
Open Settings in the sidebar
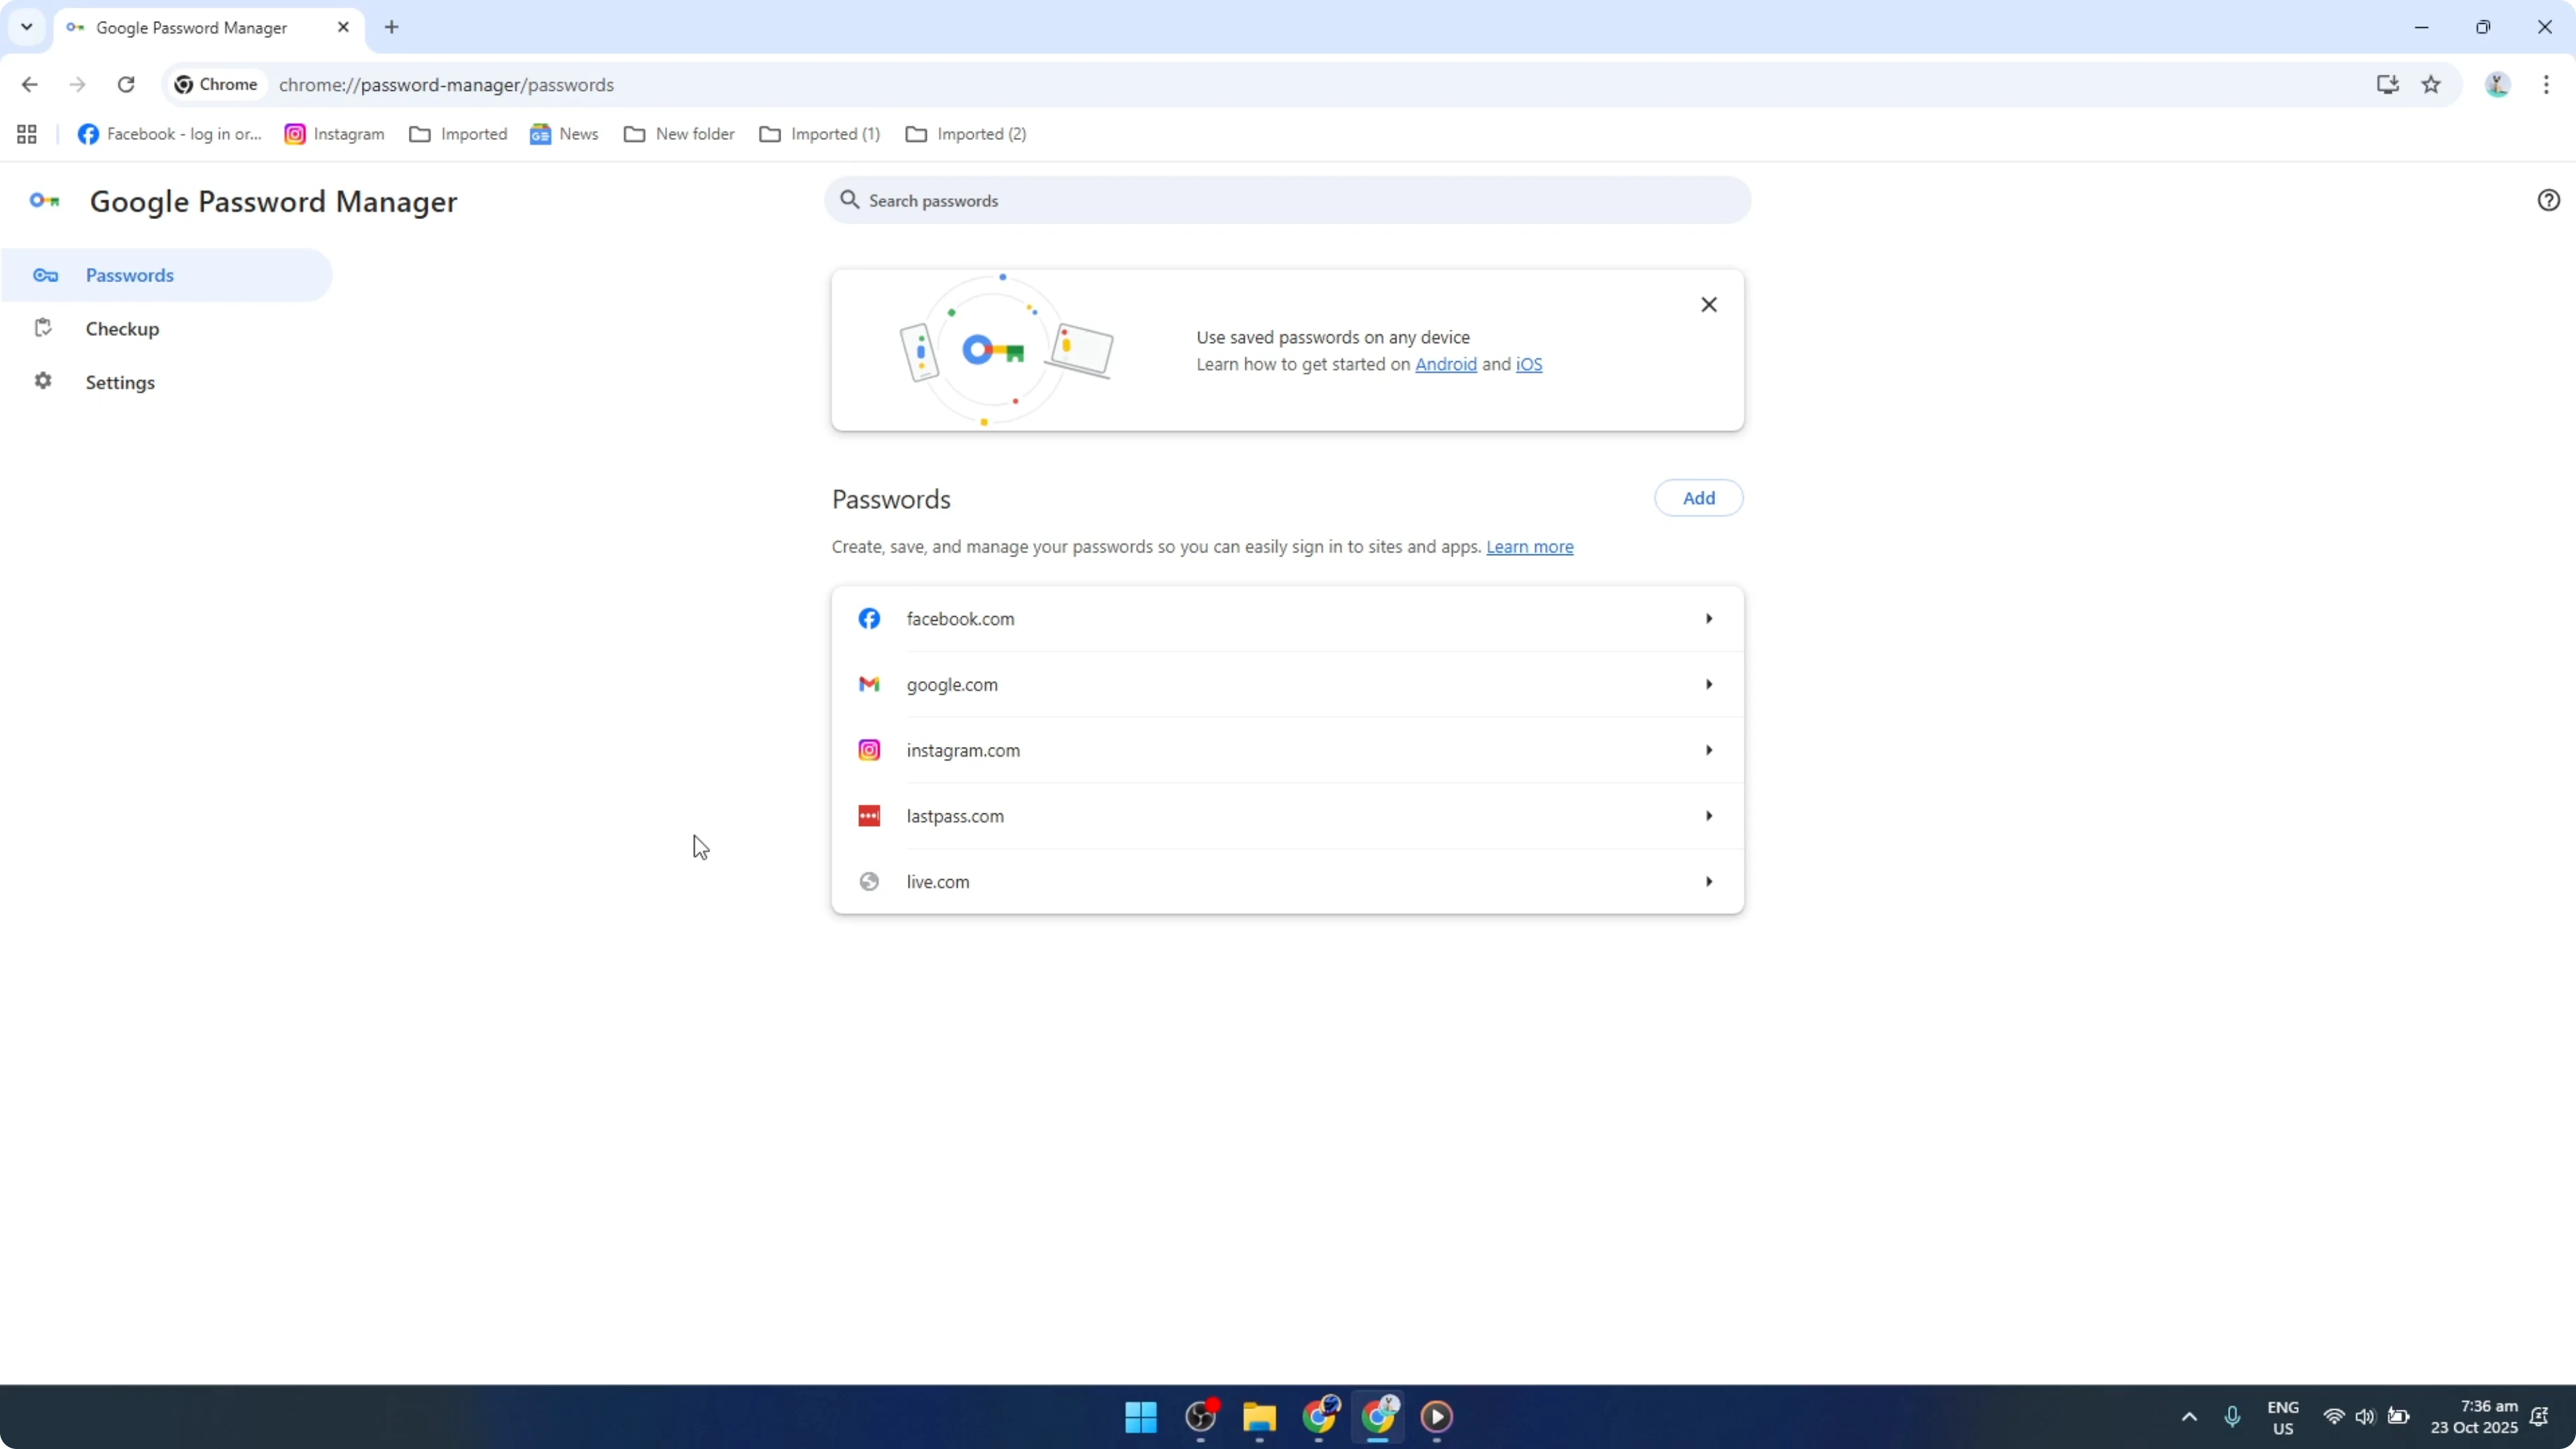point(166,382)
